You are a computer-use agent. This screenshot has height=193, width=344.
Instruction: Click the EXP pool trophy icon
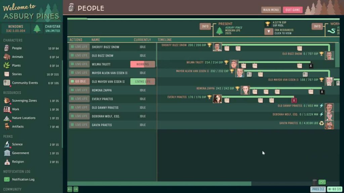click(x=267, y=24)
